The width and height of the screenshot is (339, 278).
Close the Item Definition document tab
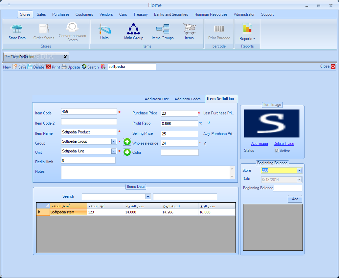65,57
